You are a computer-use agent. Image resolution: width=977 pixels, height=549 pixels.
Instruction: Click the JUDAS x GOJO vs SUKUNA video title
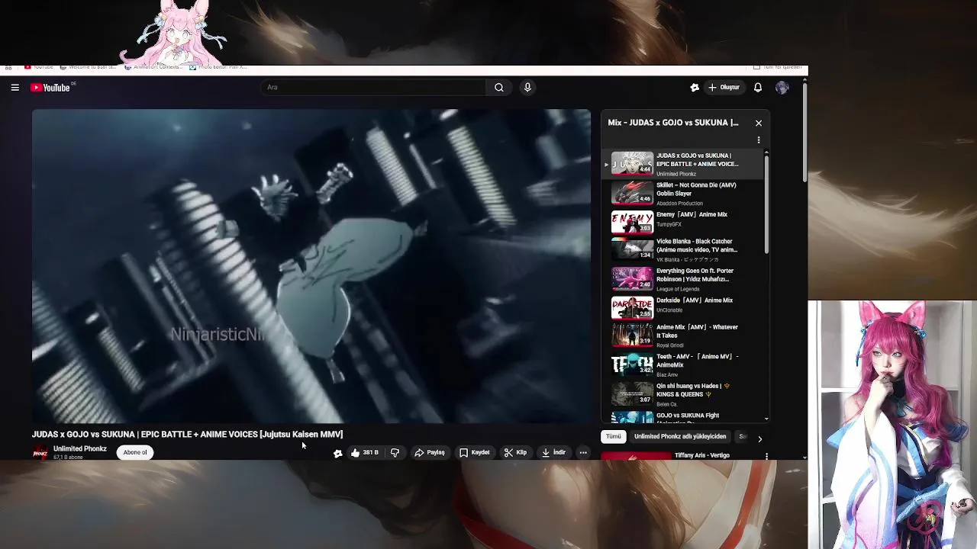coord(187,435)
